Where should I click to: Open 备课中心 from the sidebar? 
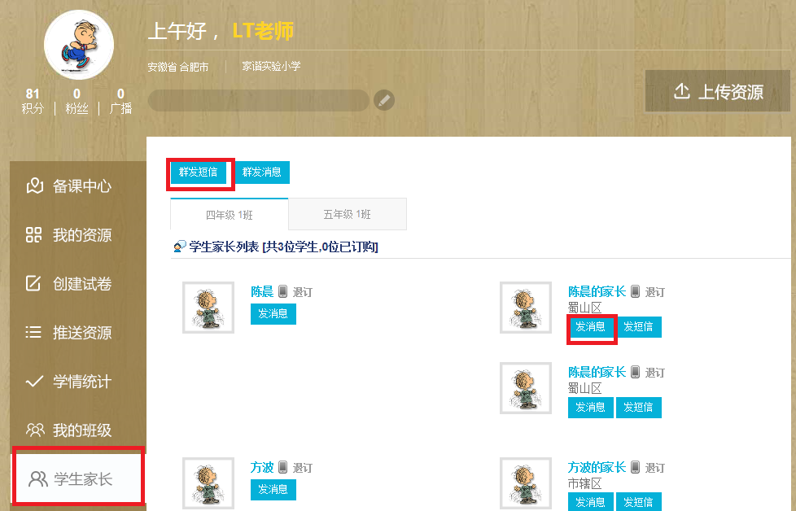coord(68,186)
